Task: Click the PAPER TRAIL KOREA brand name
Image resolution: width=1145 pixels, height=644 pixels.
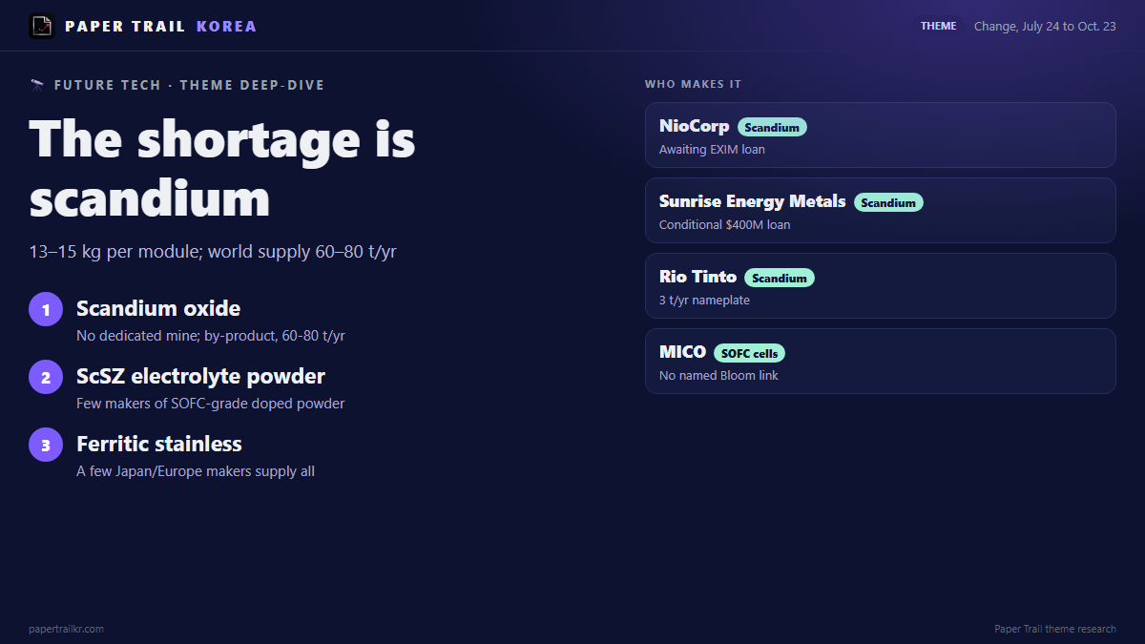Action: click(161, 27)
